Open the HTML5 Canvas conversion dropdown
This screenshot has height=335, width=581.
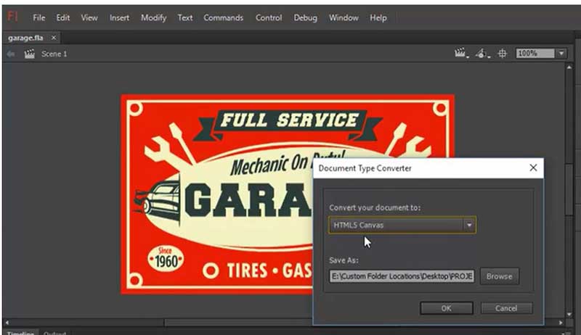pos(402,225)
